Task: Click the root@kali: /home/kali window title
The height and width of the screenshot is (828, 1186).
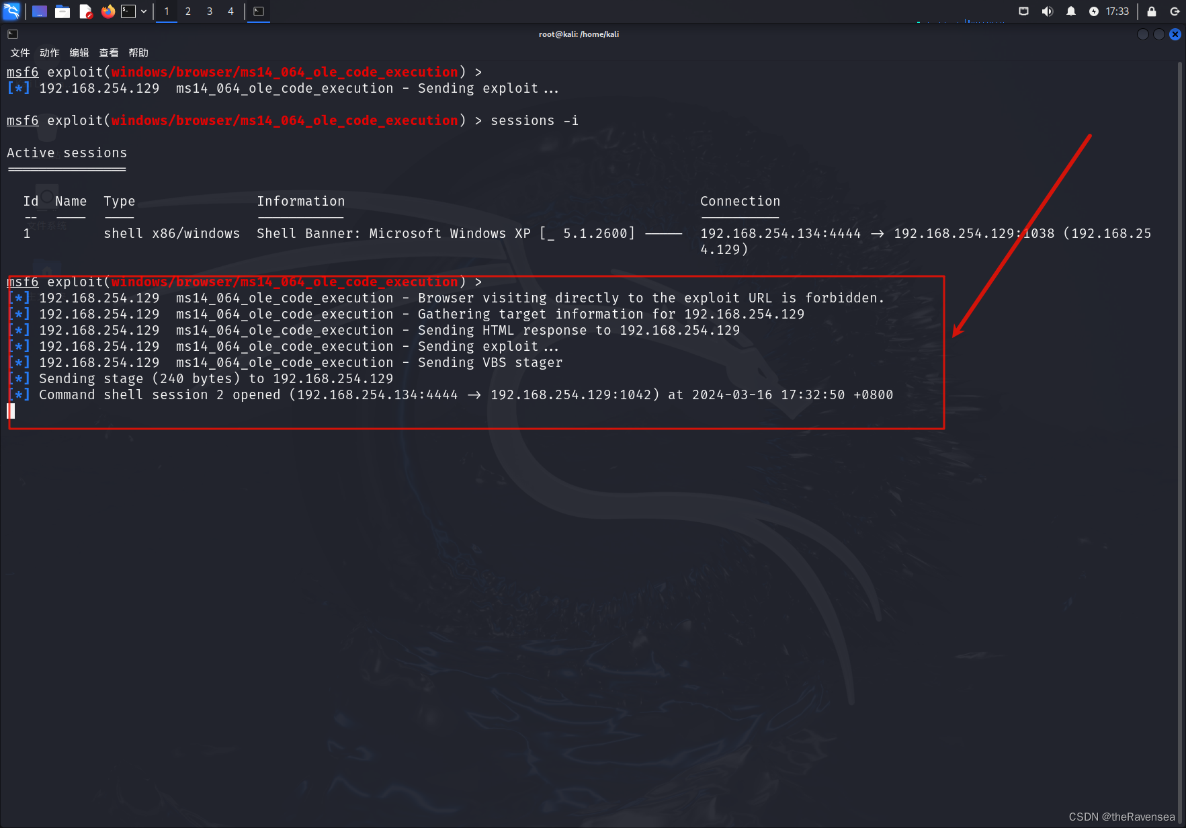Action: click(579, 34)
